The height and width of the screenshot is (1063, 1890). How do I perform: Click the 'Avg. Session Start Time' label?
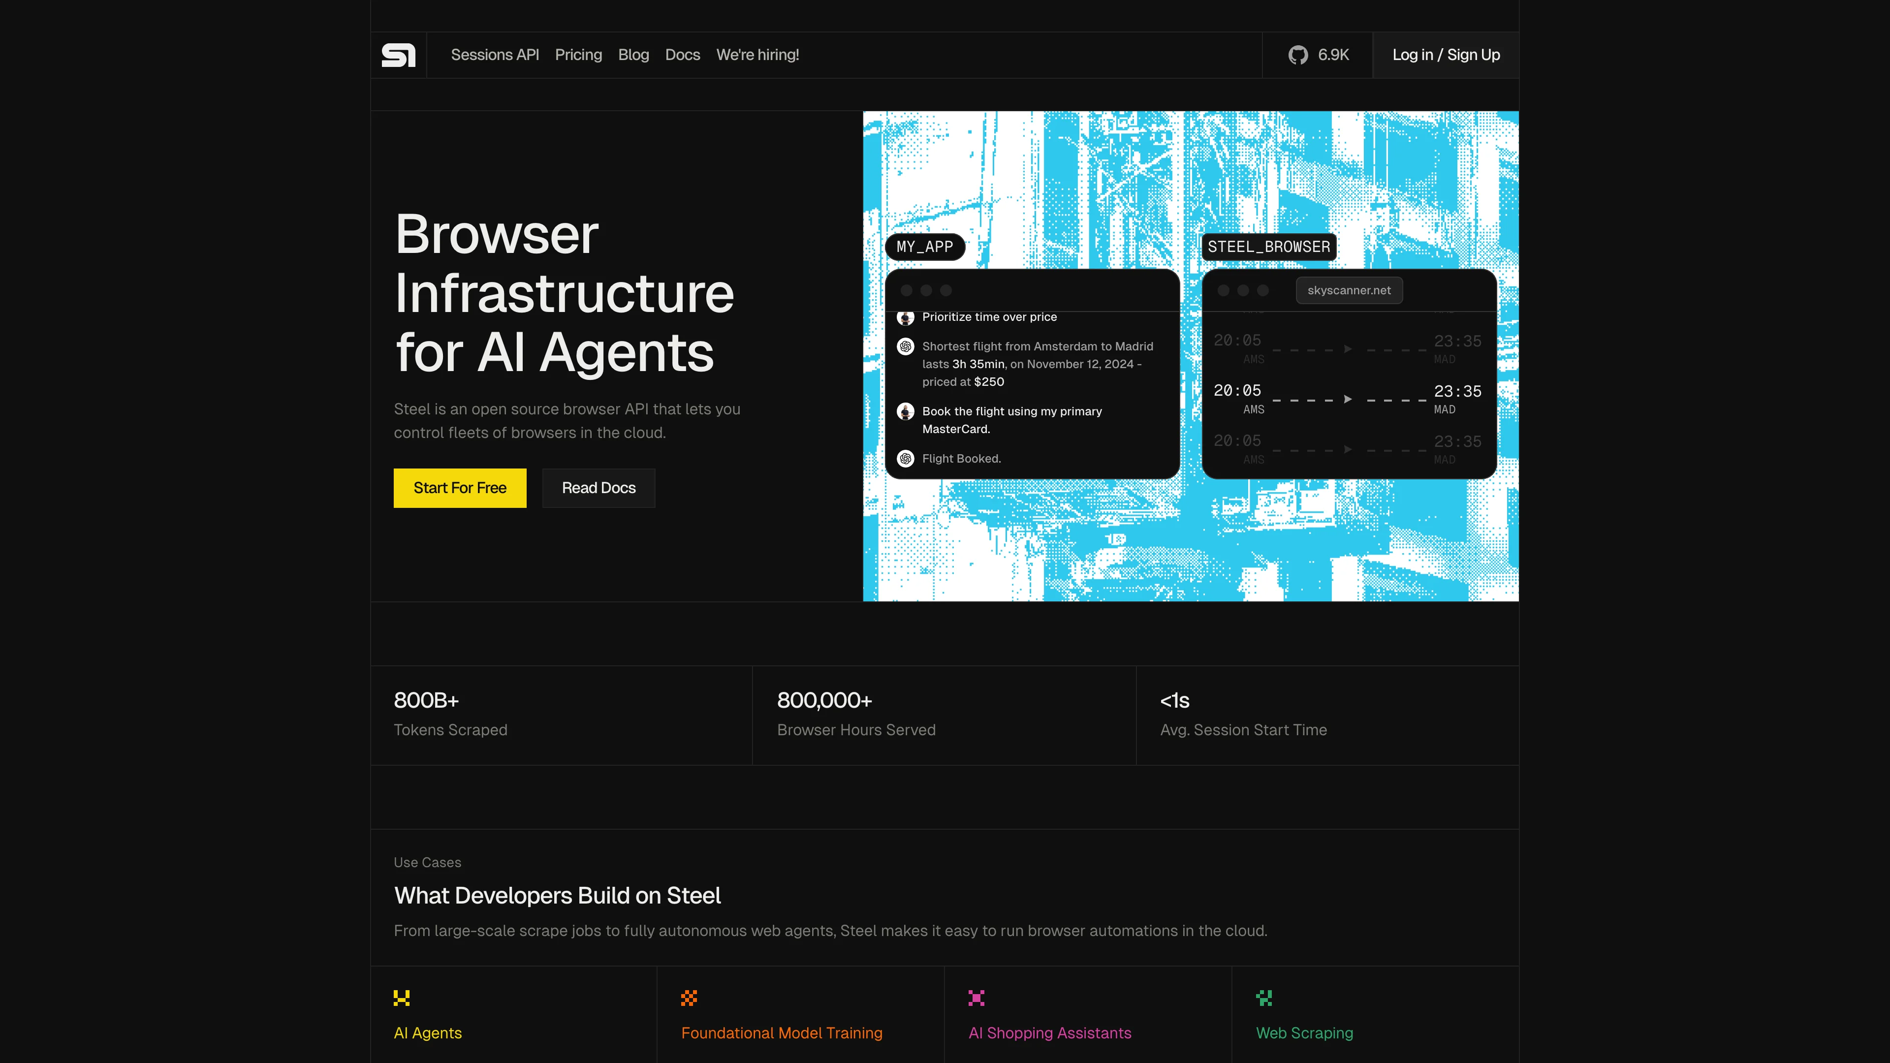click(1244, 730)
